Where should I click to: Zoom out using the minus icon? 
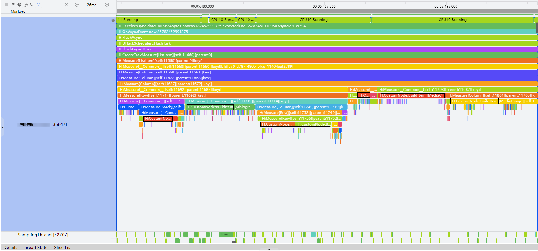click(77, 5)
